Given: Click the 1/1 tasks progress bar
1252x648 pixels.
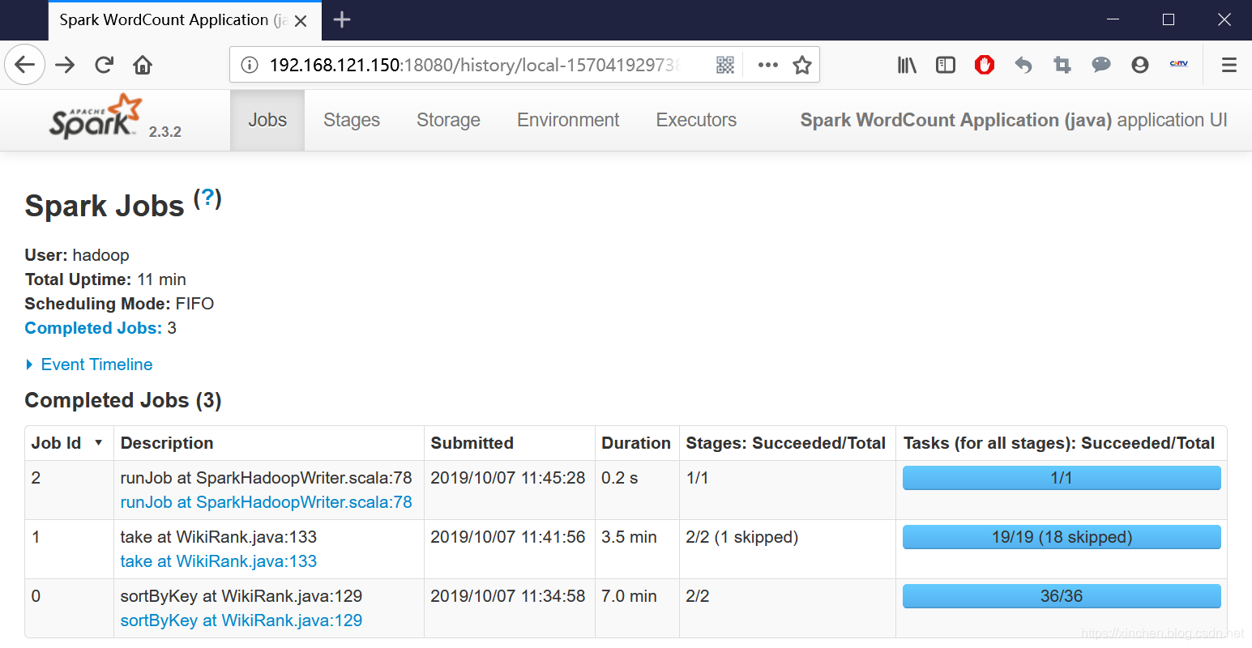Looking at the screenshot, I should (x=1062, y=478).
